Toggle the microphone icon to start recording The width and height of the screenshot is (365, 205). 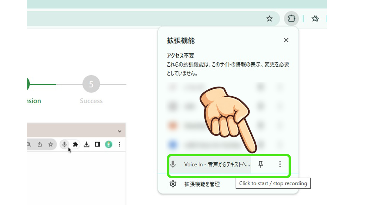coord(64,144)
